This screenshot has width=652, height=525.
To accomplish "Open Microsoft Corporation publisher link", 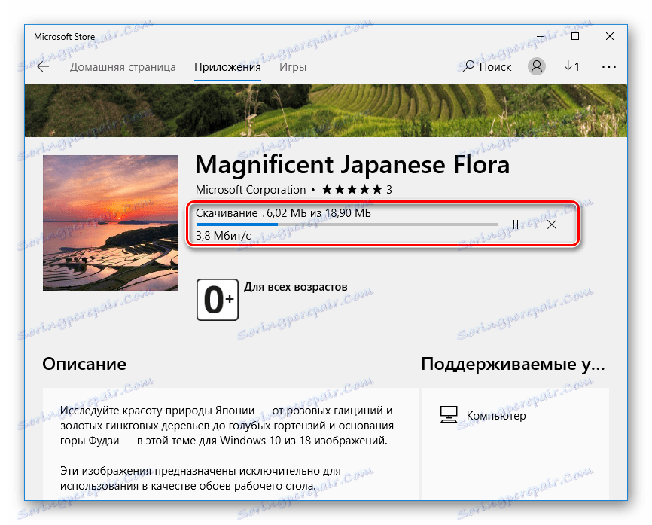I will click(249, 190).
